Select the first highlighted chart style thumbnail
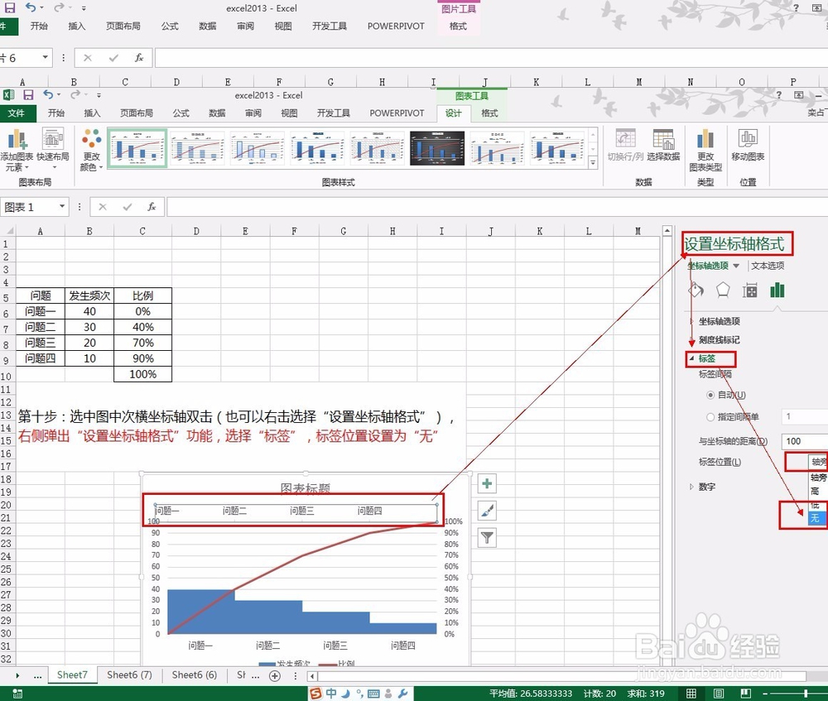Screen dimensions: 828x701 click(x=137, y=148)
